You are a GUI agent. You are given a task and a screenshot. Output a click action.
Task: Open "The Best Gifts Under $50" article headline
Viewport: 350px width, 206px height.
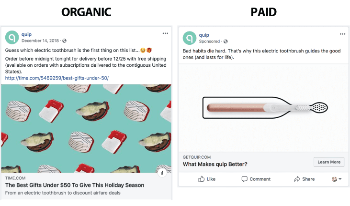[75, 185]
